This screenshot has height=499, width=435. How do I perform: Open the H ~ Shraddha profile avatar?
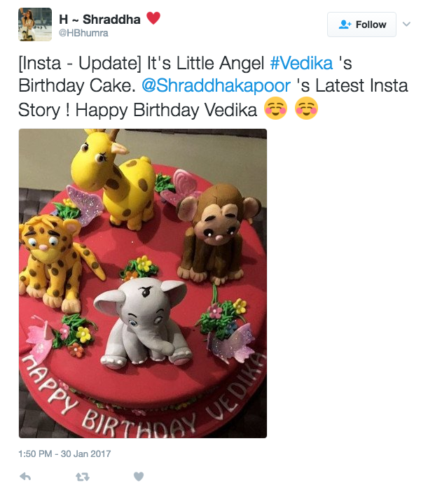click(x=34, y=24)
